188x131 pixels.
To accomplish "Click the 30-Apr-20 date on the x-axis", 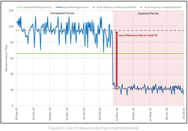I will point(133,114).
